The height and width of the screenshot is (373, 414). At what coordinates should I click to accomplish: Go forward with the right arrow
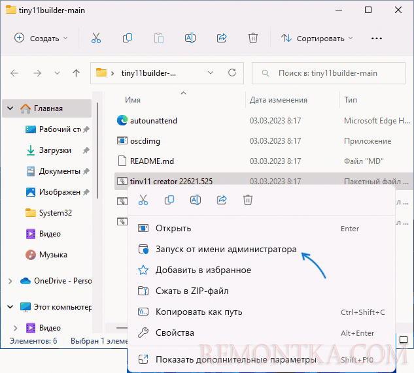coord(37,73)
